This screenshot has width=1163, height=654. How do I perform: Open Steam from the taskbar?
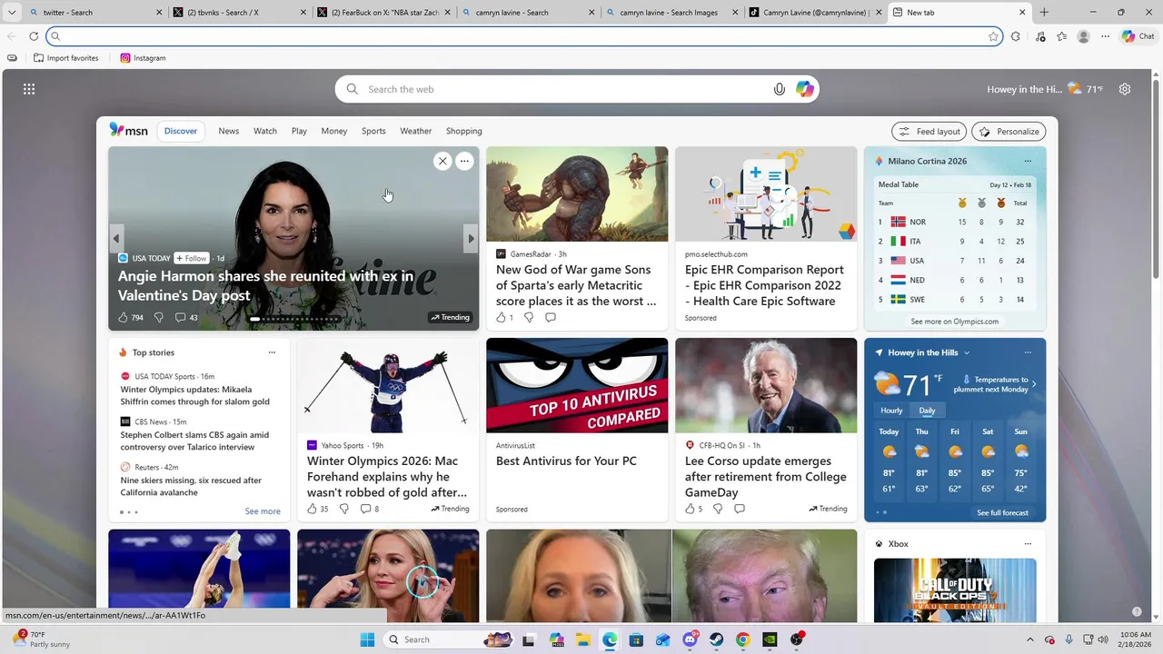click(x=716, y=639)
